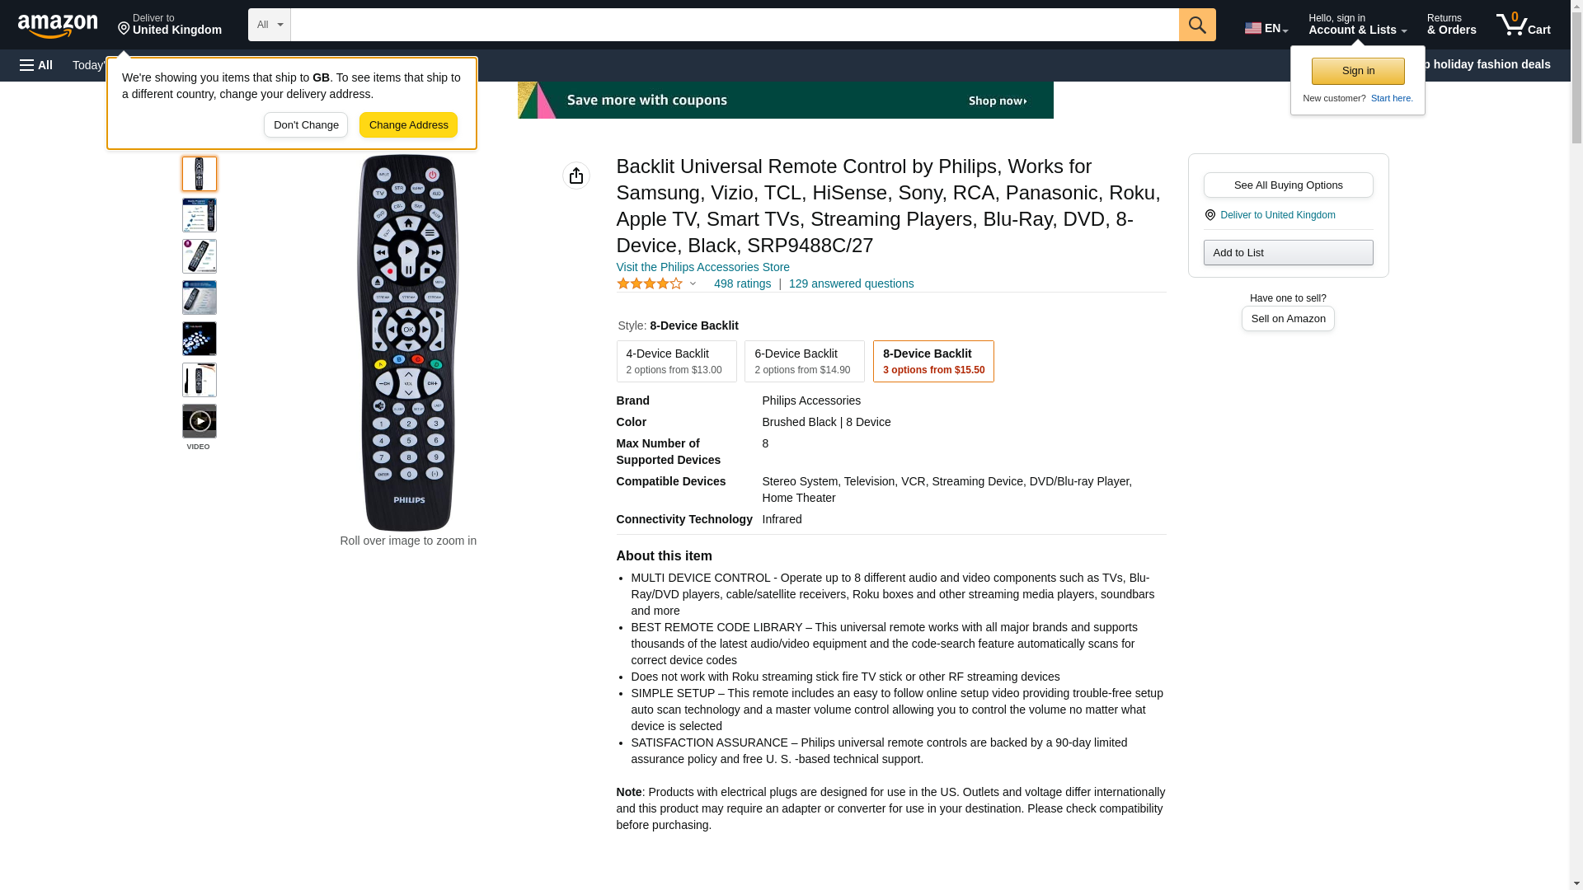Select the 8-Device Backlit style option
Viewport: 1583px width, 890px height.
[x=933, y=361]
